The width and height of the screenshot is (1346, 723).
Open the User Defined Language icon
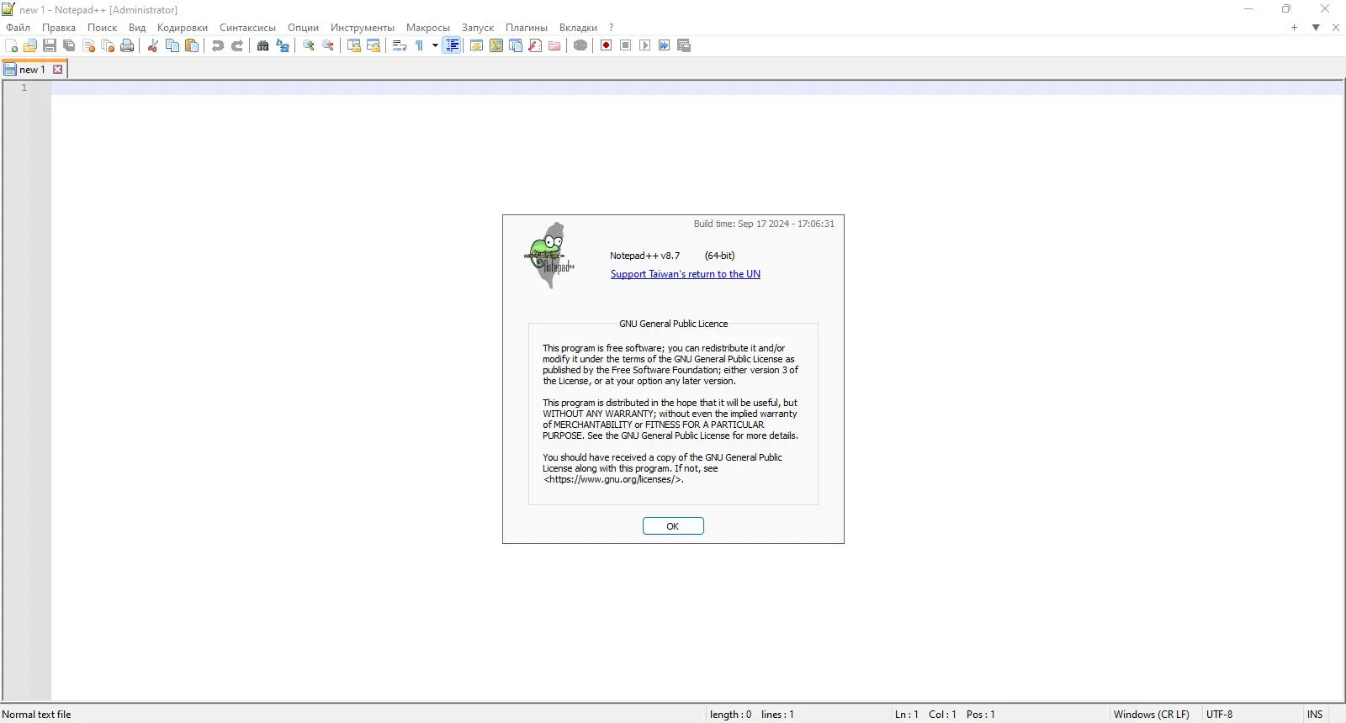coord(477,45)
